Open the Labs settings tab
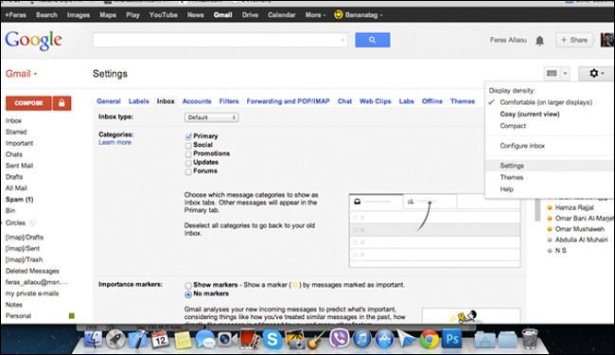The height and width of the screenshot is (355, 615). 406,101
